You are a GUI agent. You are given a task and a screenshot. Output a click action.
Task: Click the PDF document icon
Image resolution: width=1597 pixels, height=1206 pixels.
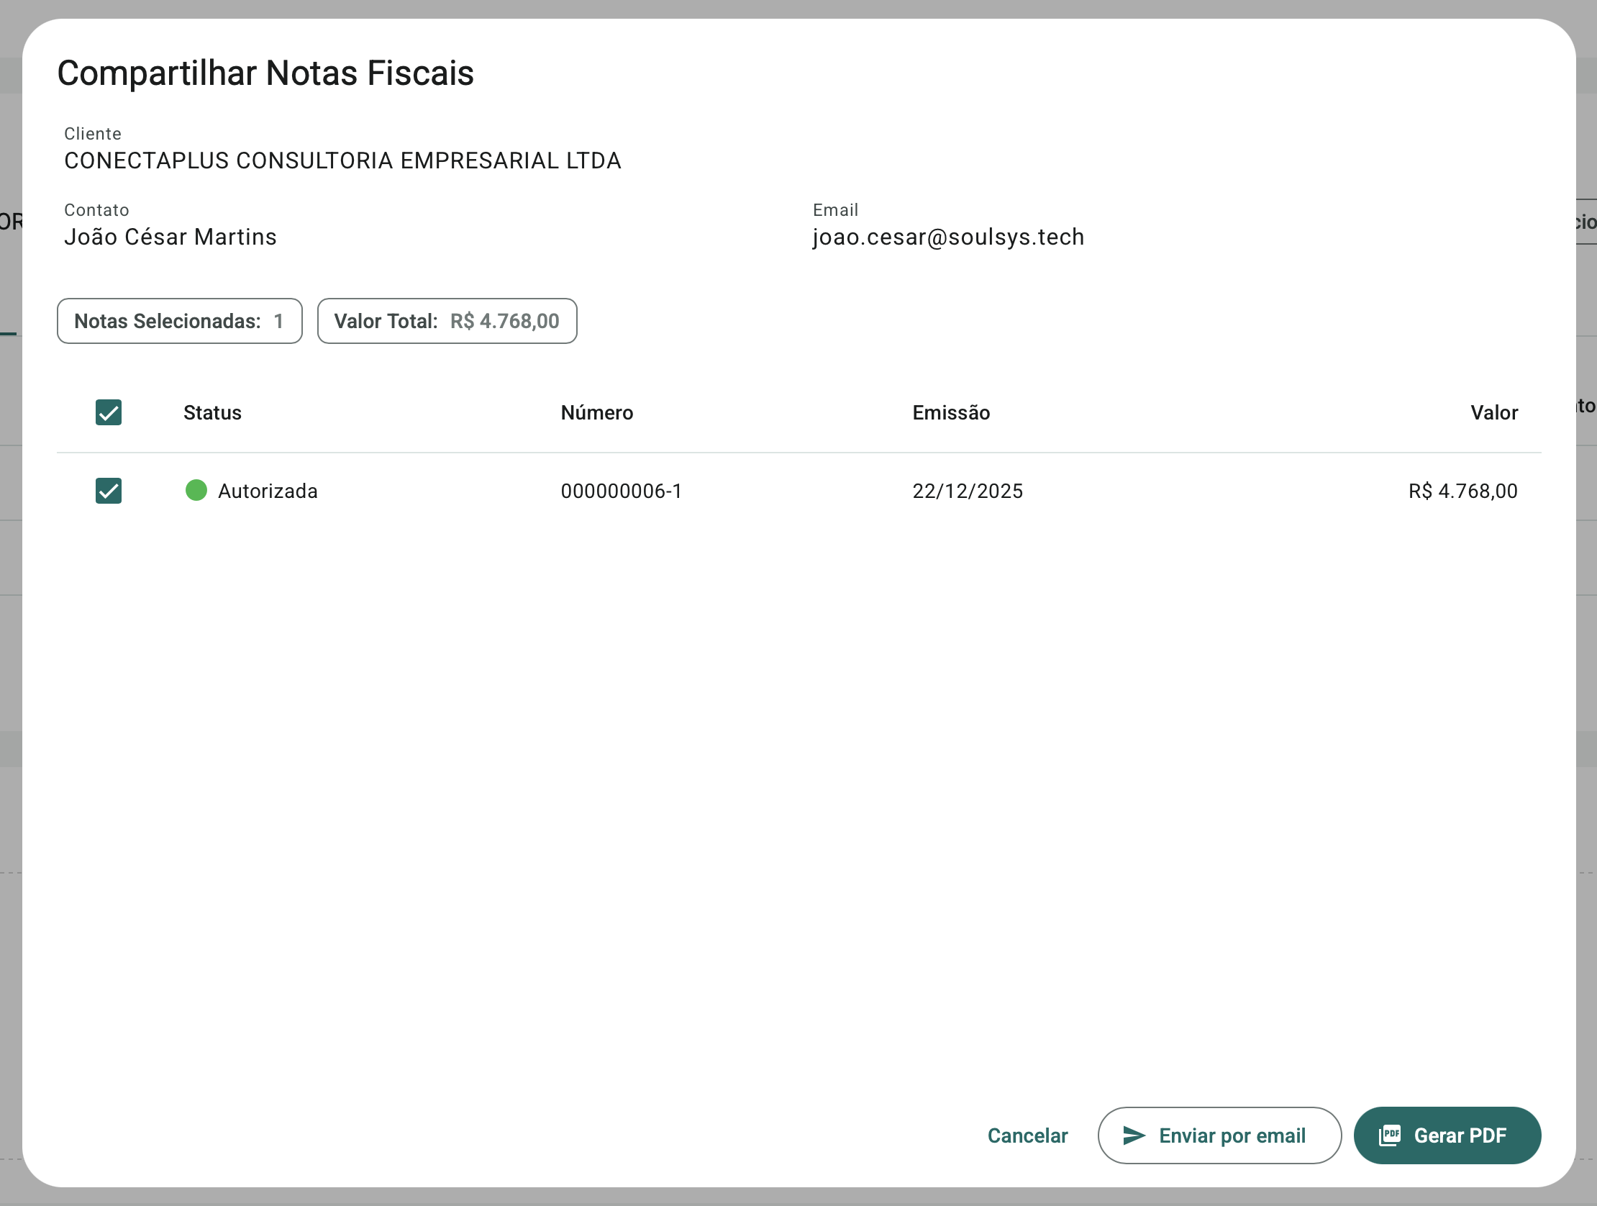(1389, 1135)
